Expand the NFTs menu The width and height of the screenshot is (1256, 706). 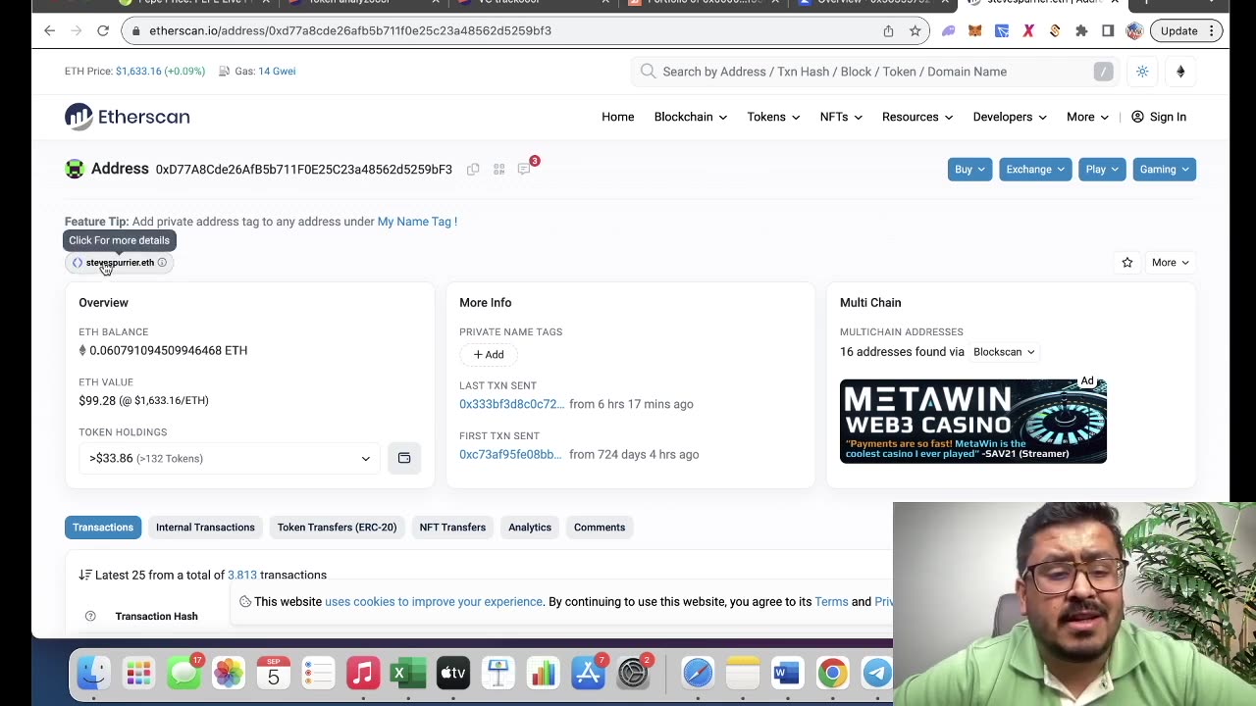coord(841,117)
